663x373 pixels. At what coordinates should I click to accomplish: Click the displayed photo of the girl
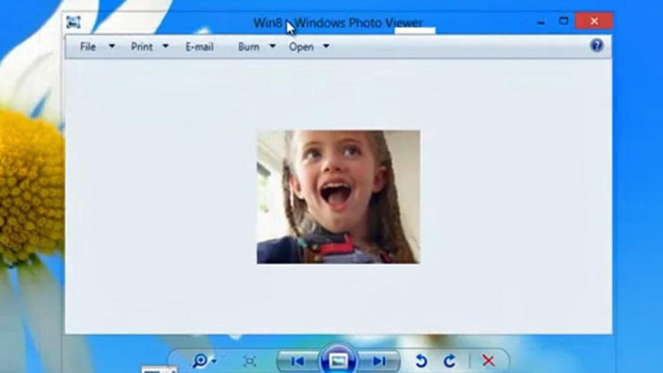338,197
